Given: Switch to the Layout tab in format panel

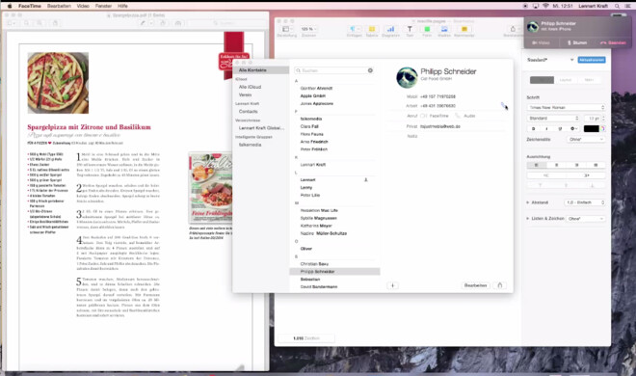Looking at the screenshot, I should tap(566, 80).
